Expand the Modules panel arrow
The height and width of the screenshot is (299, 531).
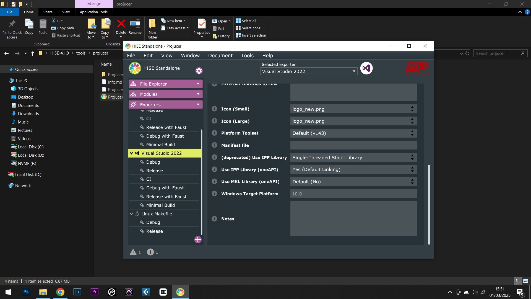coord(198,94)
